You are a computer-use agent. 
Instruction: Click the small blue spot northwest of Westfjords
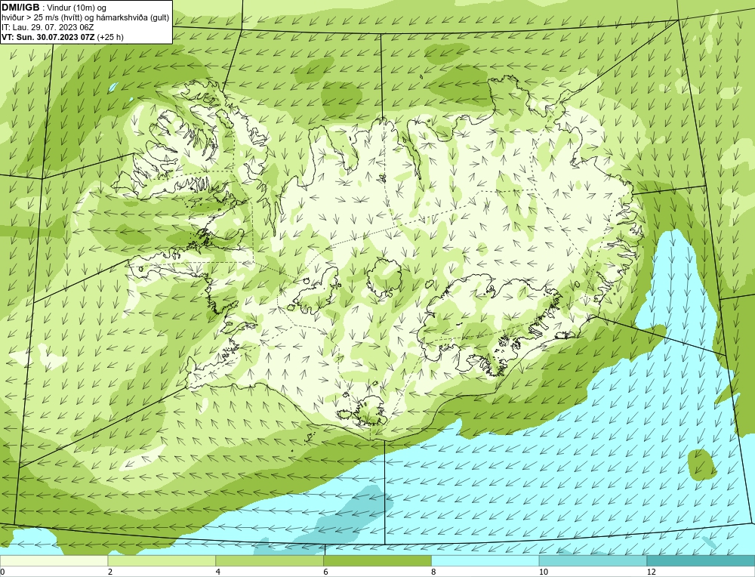(x=113, y=88)
